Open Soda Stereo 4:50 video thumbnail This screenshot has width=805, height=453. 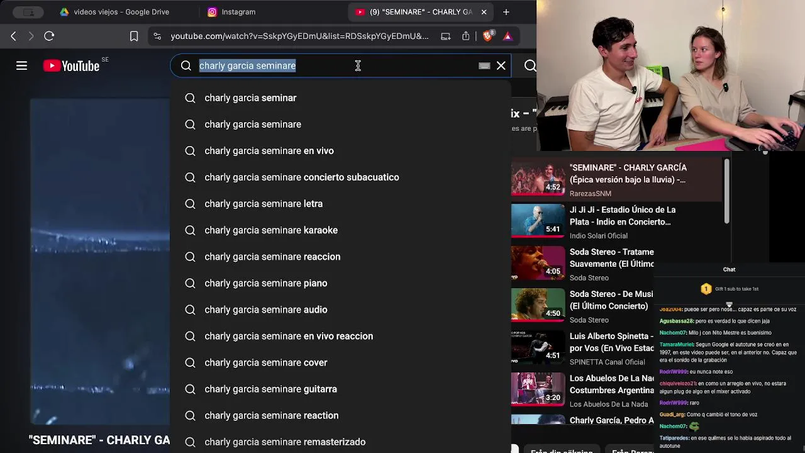[538, 305]
